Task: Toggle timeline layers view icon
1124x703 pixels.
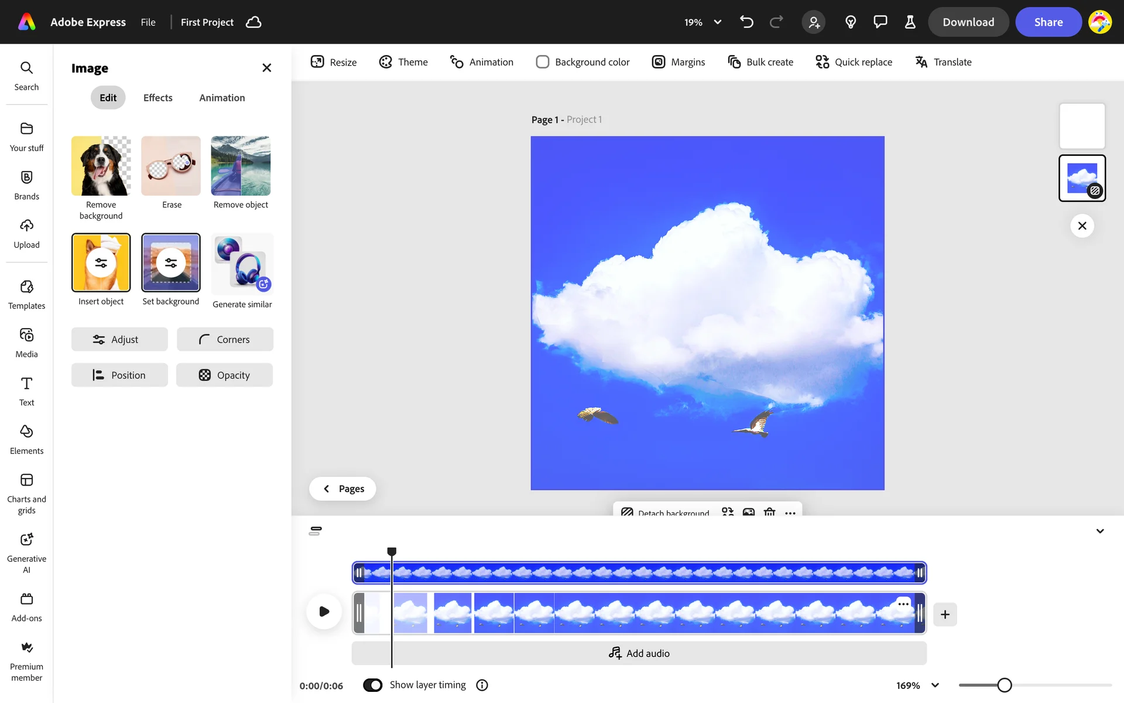Action: point(315,531)
